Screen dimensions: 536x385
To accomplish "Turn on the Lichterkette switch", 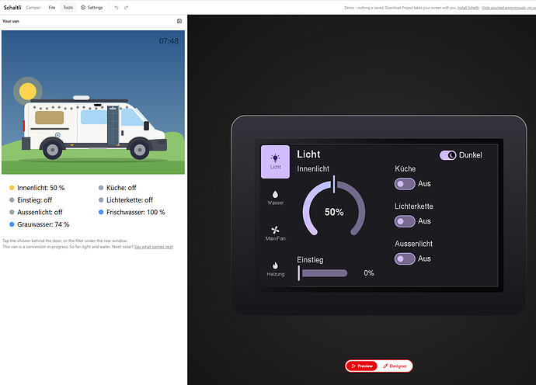I will pyautogui.click(x=405, y=221).
